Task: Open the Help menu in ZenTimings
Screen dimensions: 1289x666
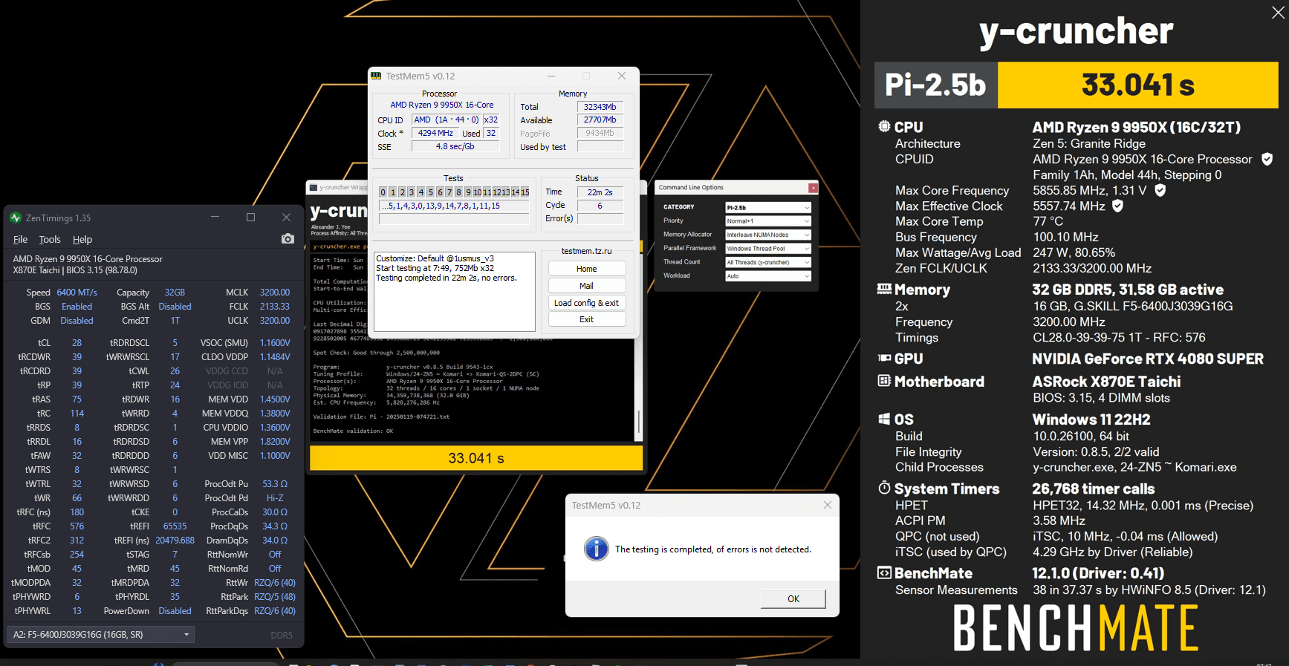Action: point(82,239)
